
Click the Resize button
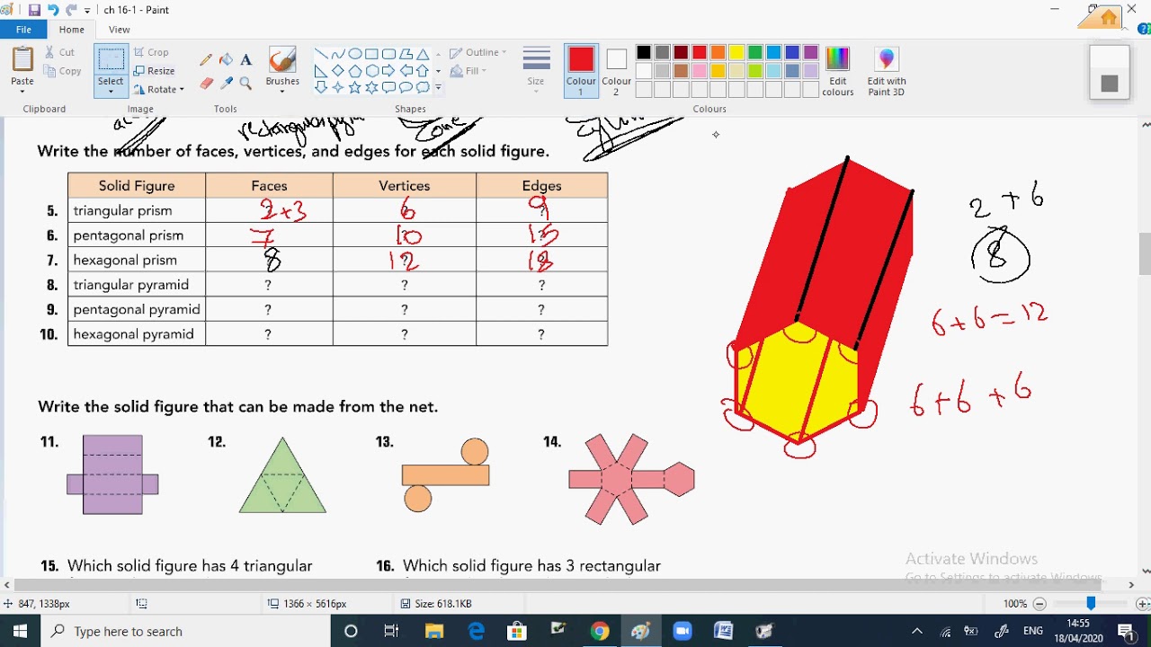coord(154,71)
